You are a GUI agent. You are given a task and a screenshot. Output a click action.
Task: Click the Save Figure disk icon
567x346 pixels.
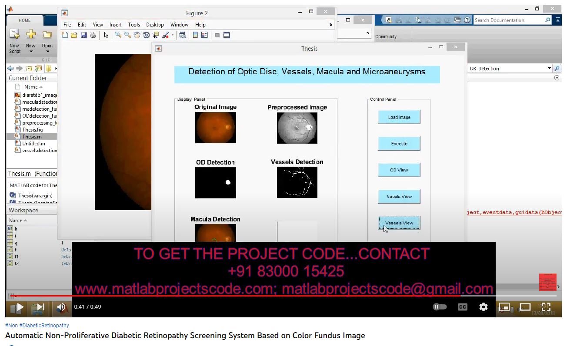pos(83,35)
